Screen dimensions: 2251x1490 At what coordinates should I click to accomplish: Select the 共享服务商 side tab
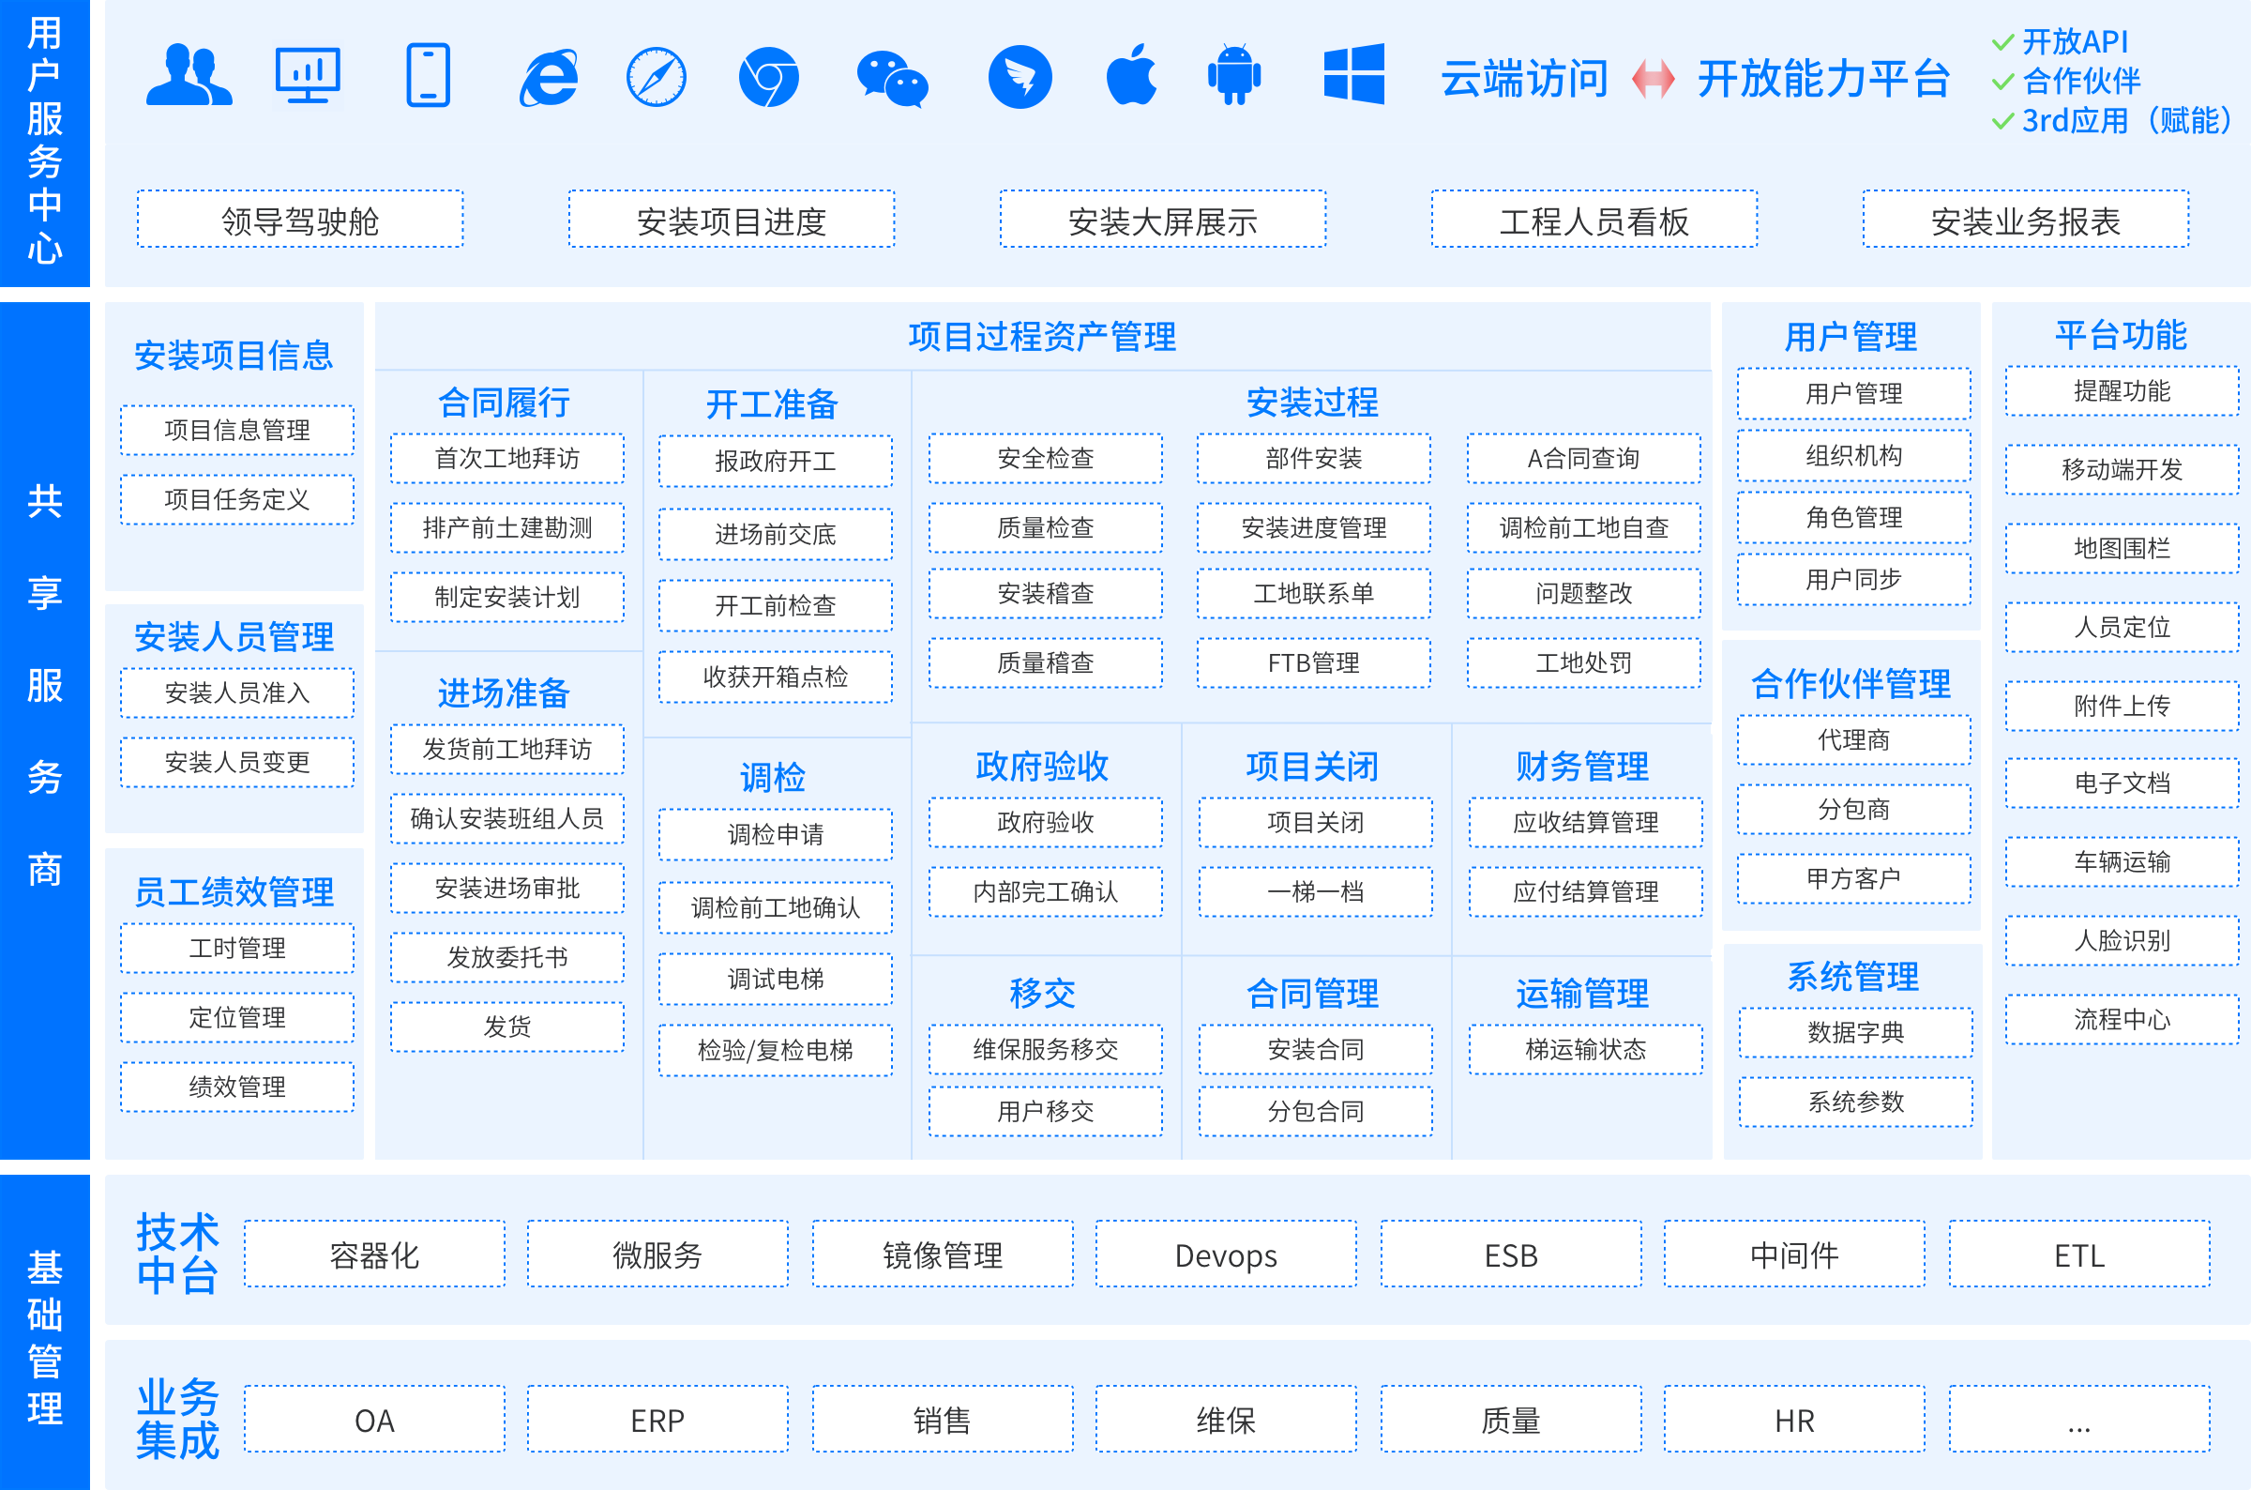45,731
